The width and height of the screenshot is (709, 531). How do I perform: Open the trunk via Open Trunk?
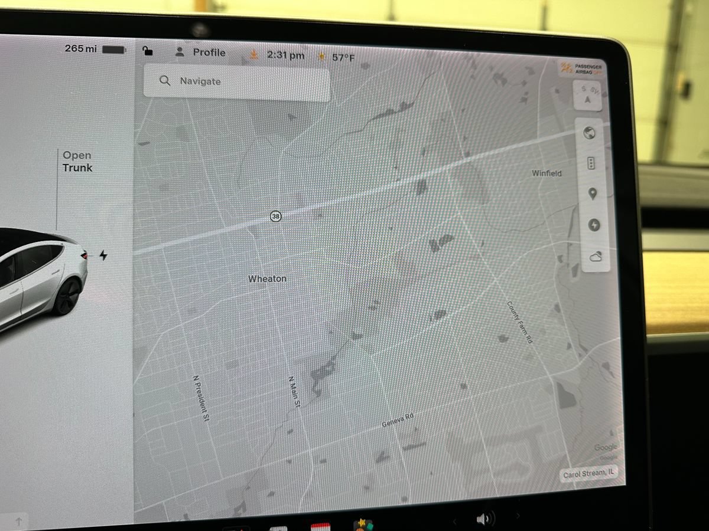click(x=77, y=162)
